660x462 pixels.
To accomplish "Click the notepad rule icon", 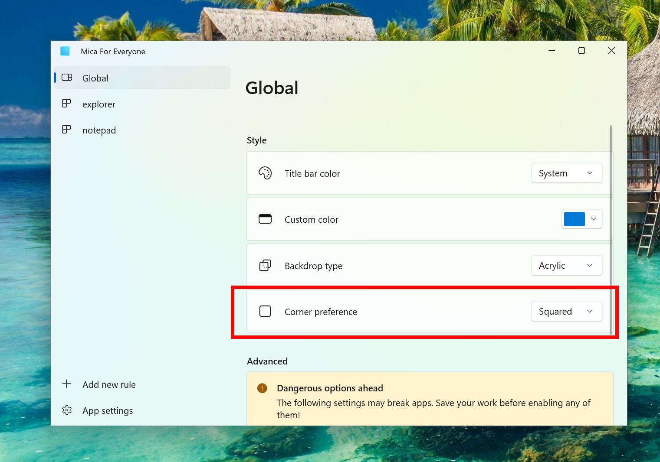I will [x=66, y=130].
